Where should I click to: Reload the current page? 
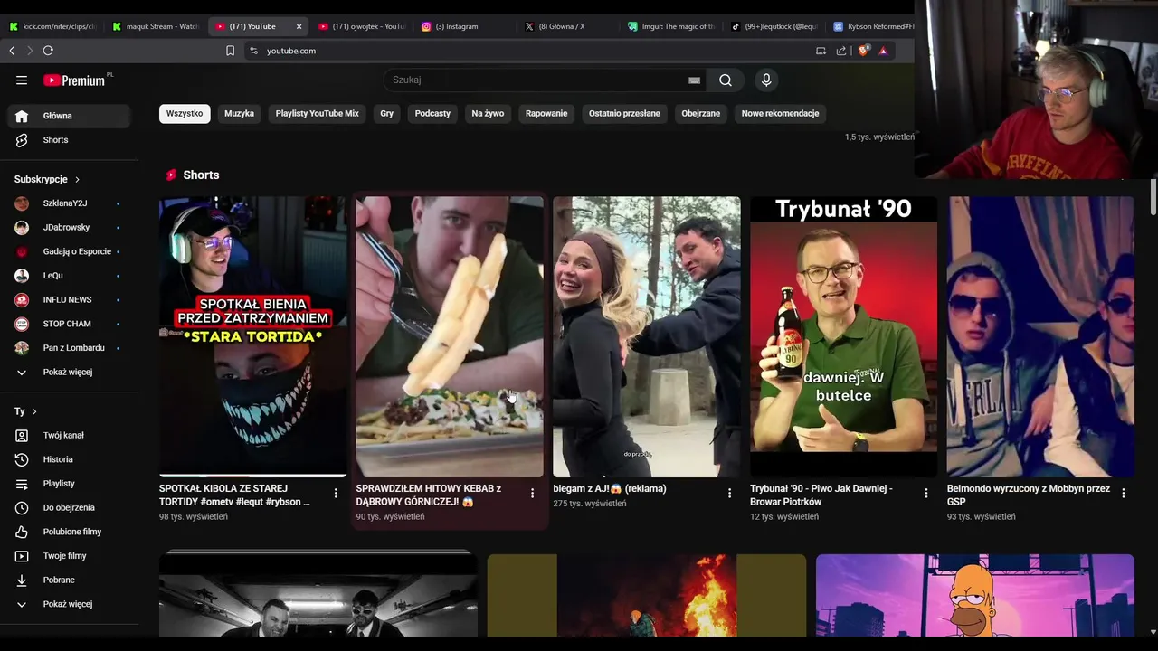[48, 51]
